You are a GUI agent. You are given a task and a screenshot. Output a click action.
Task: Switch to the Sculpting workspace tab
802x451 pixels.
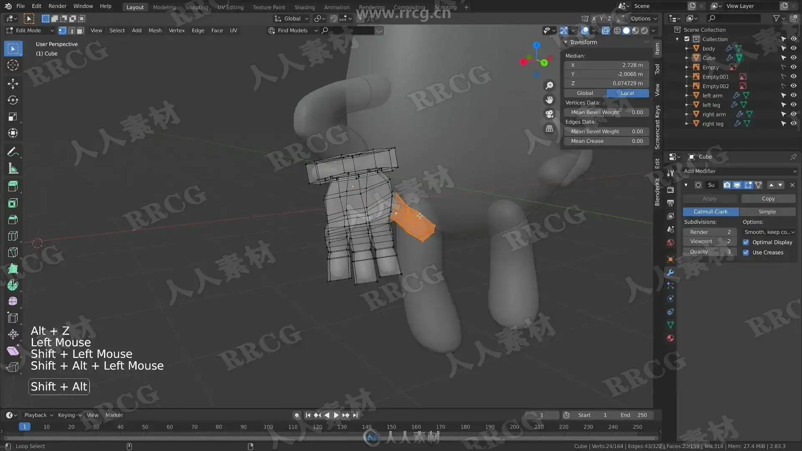click(196, 7)
